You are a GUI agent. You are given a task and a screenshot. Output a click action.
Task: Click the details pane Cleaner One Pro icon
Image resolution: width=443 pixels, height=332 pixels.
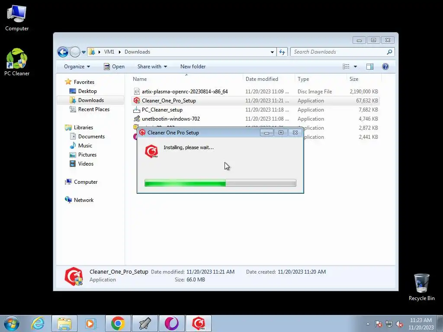click(74, 276)
